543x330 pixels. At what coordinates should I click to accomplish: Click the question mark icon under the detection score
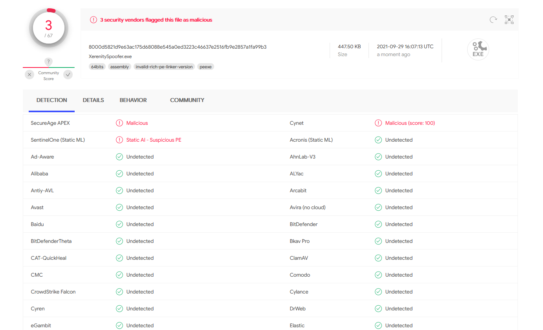(x=48, y=62)
